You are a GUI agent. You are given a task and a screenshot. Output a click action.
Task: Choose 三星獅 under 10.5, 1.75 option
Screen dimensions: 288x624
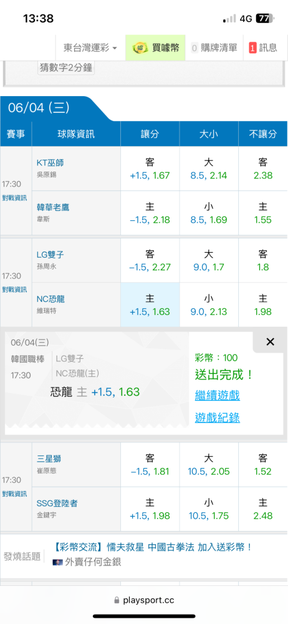point(209,509)
